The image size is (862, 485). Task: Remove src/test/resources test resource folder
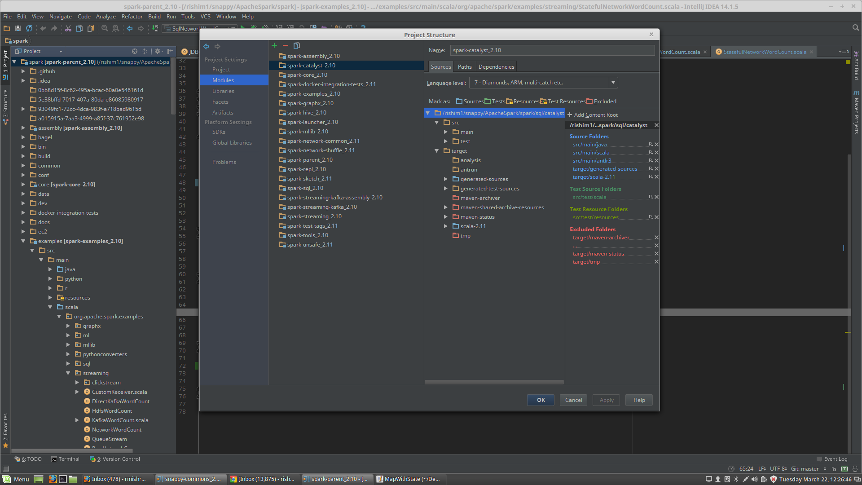click(656, 217)
